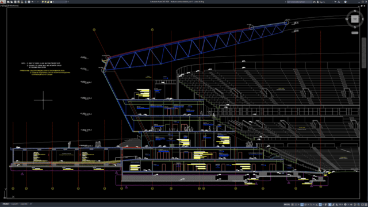Expand the polar tracking angle dropdown arrow
Image resolution: width=368 pixels, height=207 pixels.
pos(308,205)
